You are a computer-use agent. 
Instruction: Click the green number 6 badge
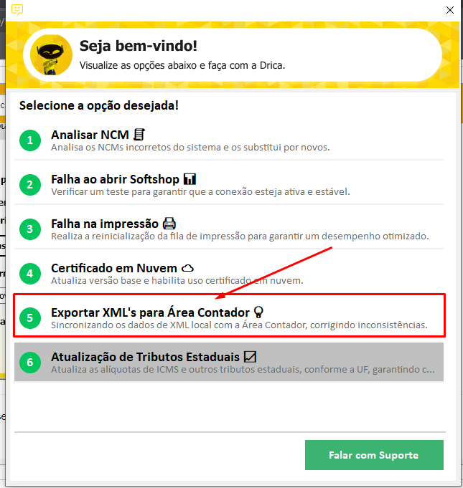(x=30, y=363)
